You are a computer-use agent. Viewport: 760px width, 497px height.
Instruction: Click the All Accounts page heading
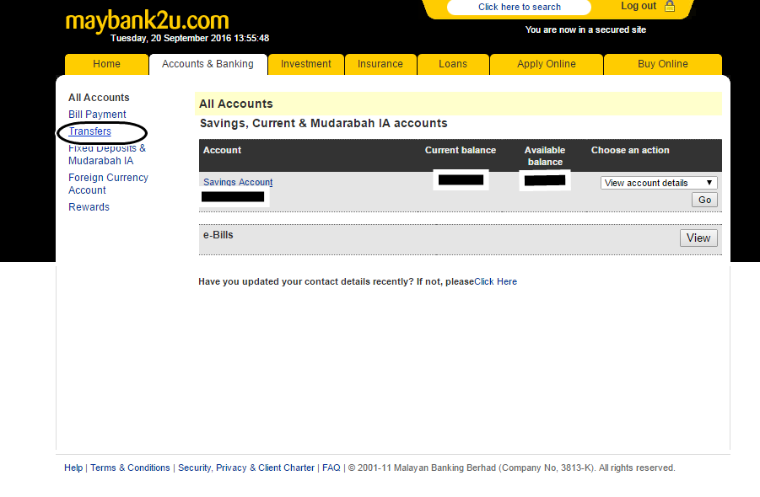coord(236,104)
